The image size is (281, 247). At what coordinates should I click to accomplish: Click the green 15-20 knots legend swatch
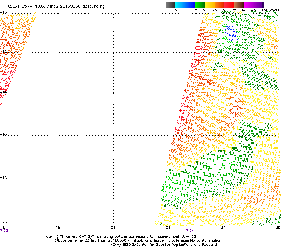coord(200,5)
